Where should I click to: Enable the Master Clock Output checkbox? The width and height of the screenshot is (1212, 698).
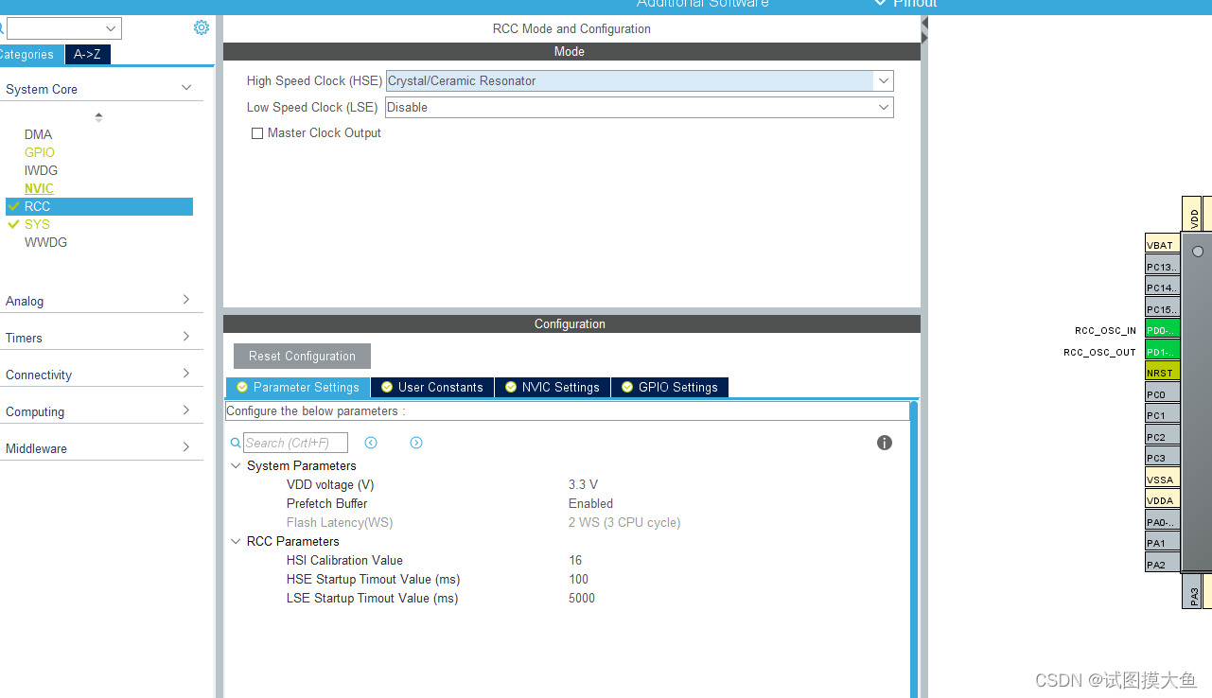(x=256, y=133)
